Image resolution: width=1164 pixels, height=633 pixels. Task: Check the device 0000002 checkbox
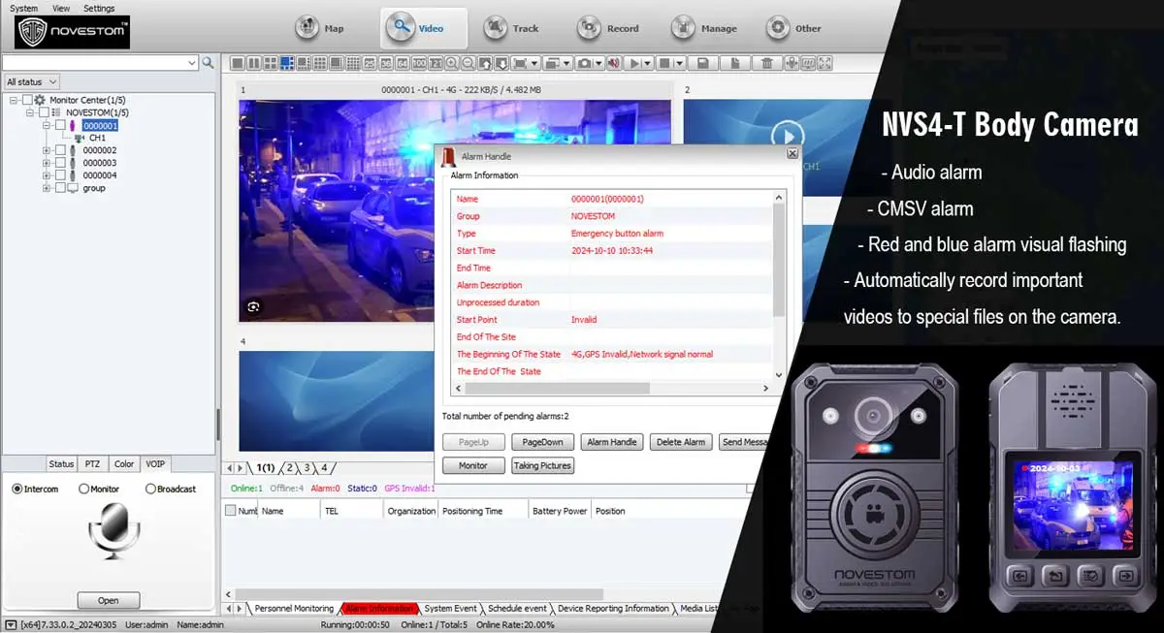pos(61,150)
